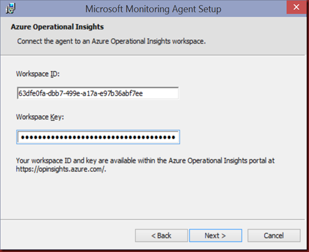Click the installer icon in title bar
Screen dimensions: 309x252
tap(10, 9)
